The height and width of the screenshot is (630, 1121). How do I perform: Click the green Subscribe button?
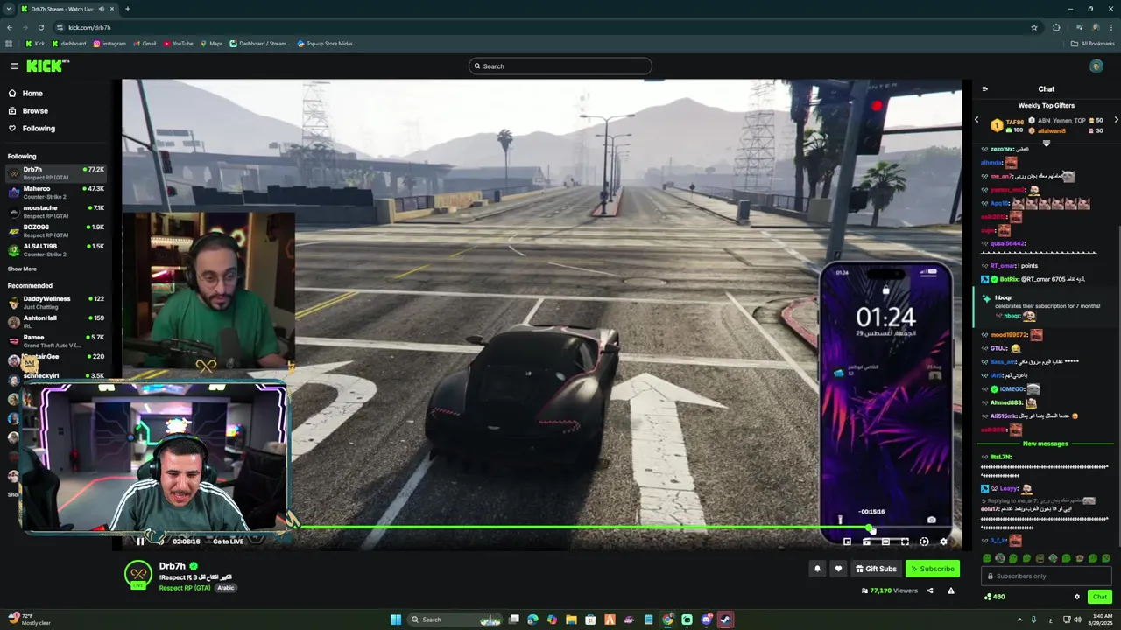[x=932, y=569]
